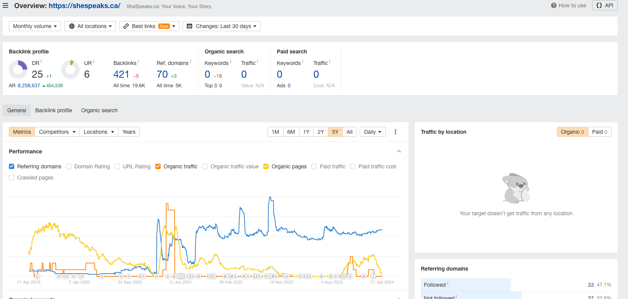The width and height of the screenshot is (628, 299).
Task: Set chart range to 6M
Action: (x=291, y=132)
